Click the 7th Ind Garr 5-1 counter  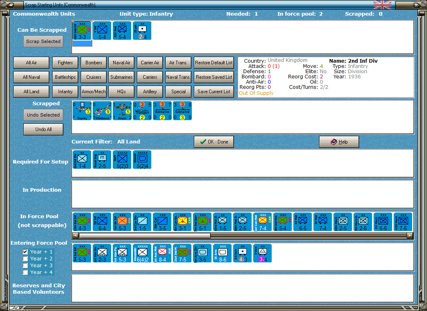tap(202, 222)
